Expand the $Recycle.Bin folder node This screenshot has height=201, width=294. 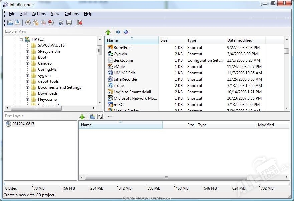[x=28, y=52]
